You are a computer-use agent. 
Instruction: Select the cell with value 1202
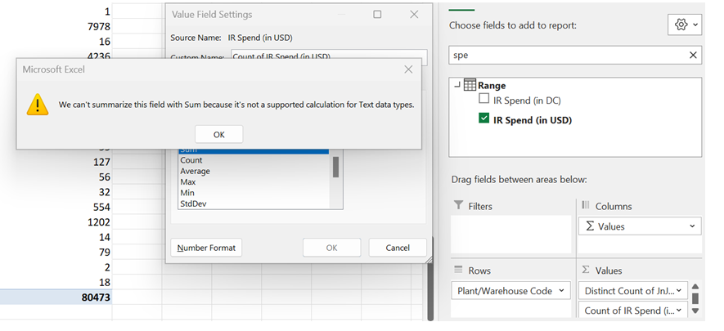point(56,222)
